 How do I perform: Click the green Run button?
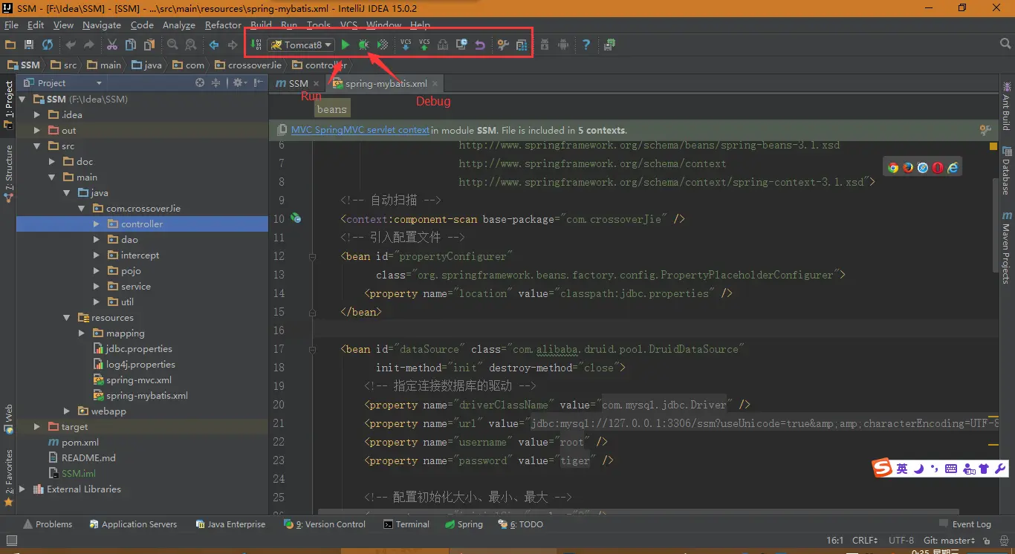click(346, 45)
